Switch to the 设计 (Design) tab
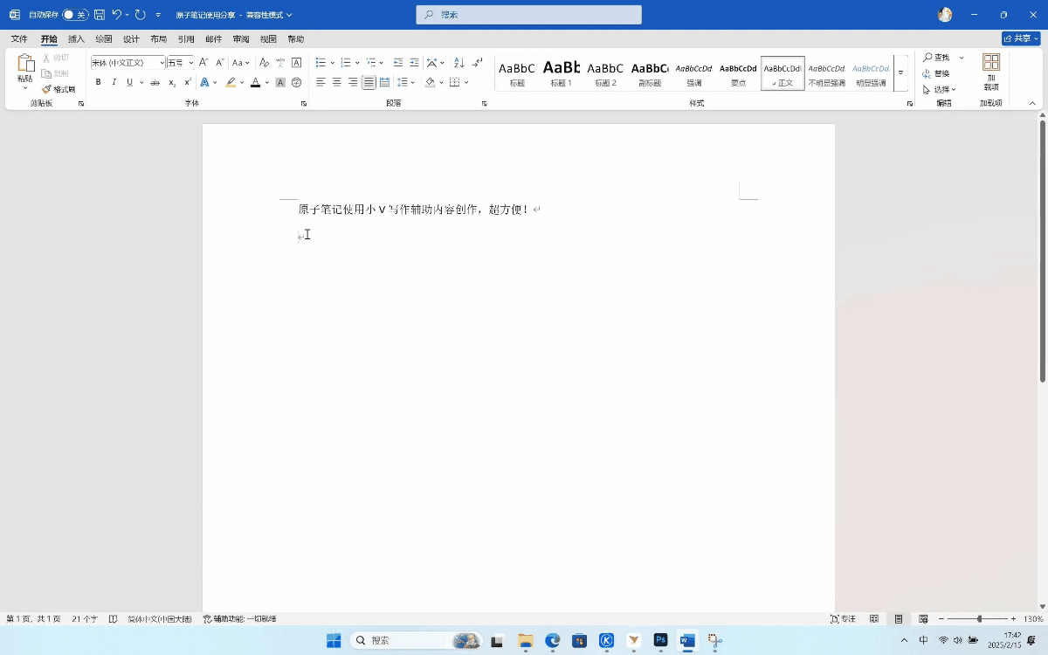This screenshot has width=1048, height=655. pyautogui.click(x=131, y=39)
